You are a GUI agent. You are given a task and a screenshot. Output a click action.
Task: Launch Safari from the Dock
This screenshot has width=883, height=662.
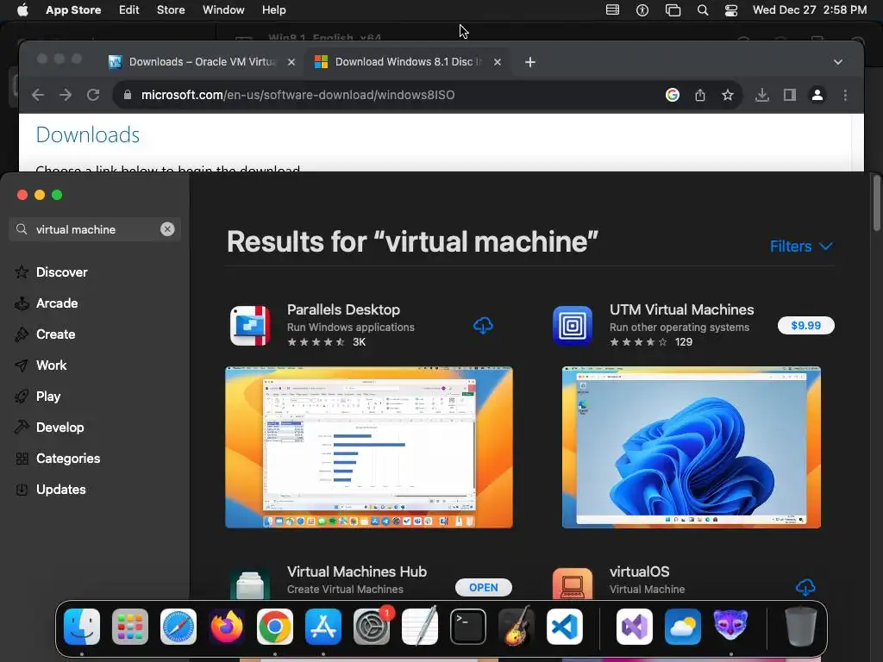click(178, 627)
